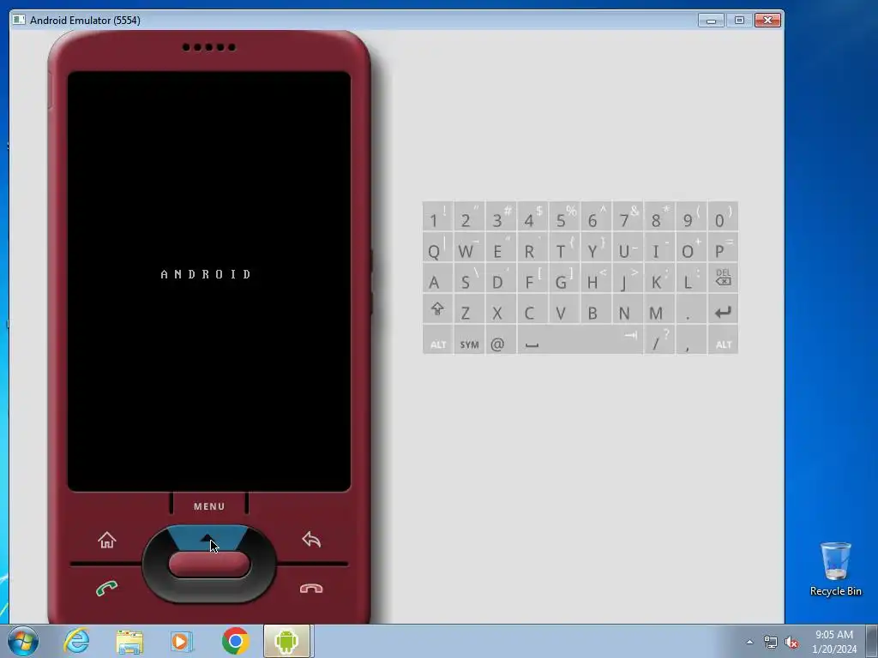The image size is (878, 658).
Task: Click the E key
Action: pos(501,248)
